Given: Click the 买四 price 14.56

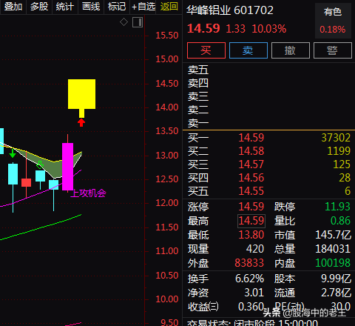Looking at the screenshot, I should point(251,178).
